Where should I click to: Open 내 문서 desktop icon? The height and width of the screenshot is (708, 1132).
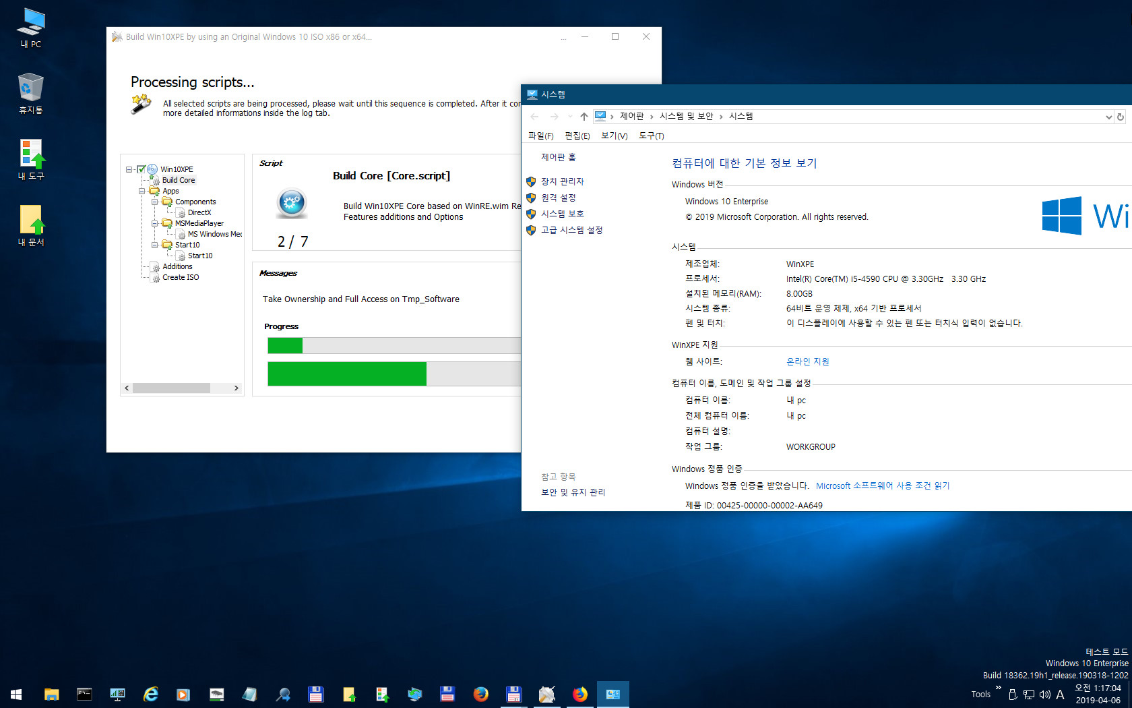pos(31,226)
